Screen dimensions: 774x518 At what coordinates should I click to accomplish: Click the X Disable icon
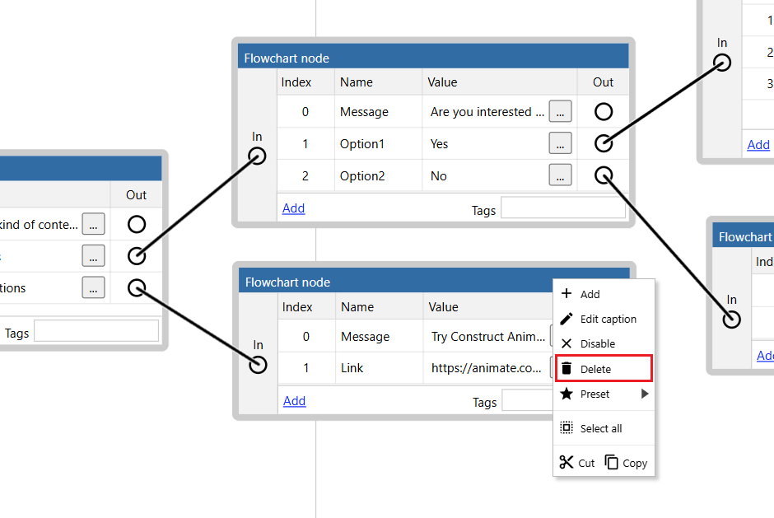coord(567,343)
